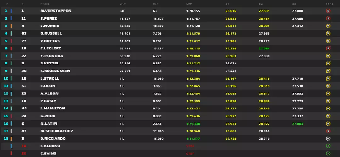340x157 pixels.
Task: Click Norris's yellow medium tyre icon
Action: pos(328,26)
